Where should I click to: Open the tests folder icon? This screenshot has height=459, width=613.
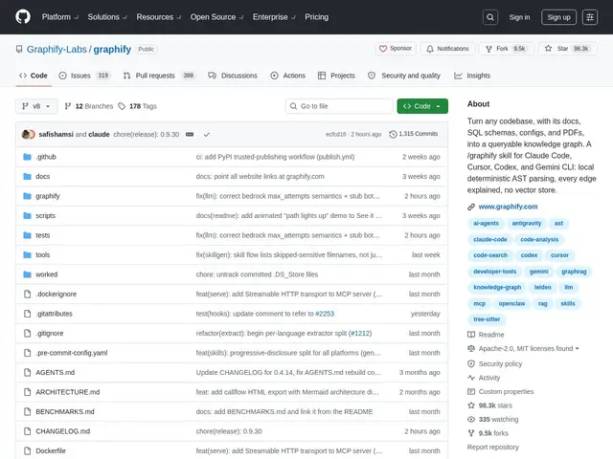pyautogui.click(x=27, y=235)
